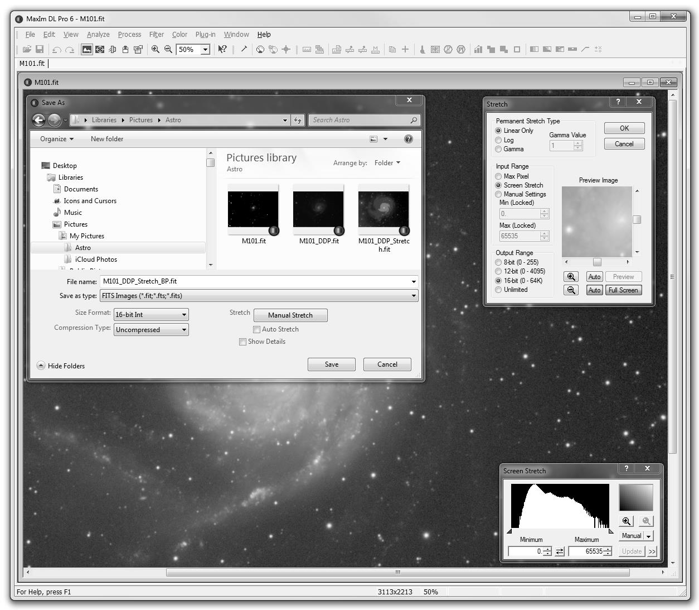Click the plus-minus pixel math toolbar icon

[598, 49]
